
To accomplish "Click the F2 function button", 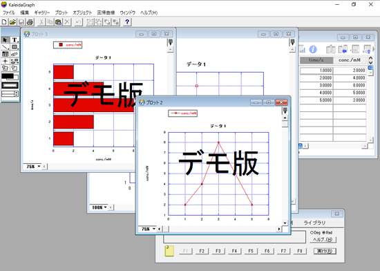I will pyautogui.click(x=202, y=251).
